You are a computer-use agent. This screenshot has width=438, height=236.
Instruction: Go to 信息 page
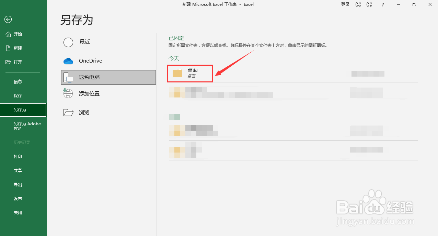(x=18, y=81)
